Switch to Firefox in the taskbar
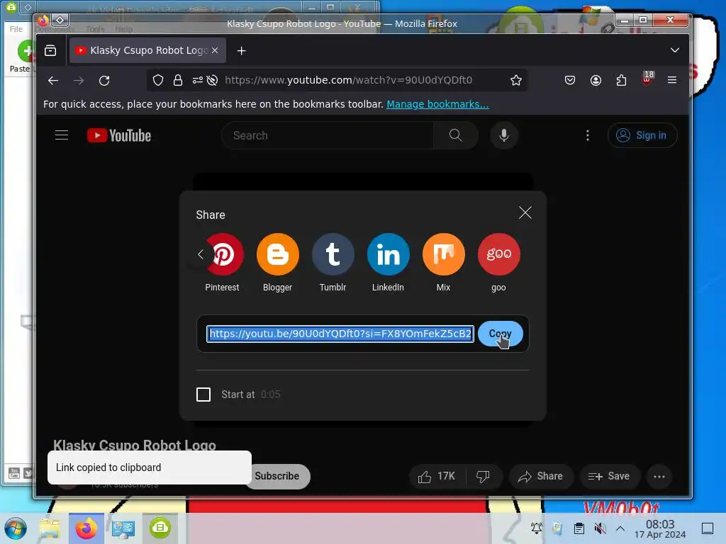The width and height of the screenshot is (726, 544). pyautogui.click(x=86, y=528)
